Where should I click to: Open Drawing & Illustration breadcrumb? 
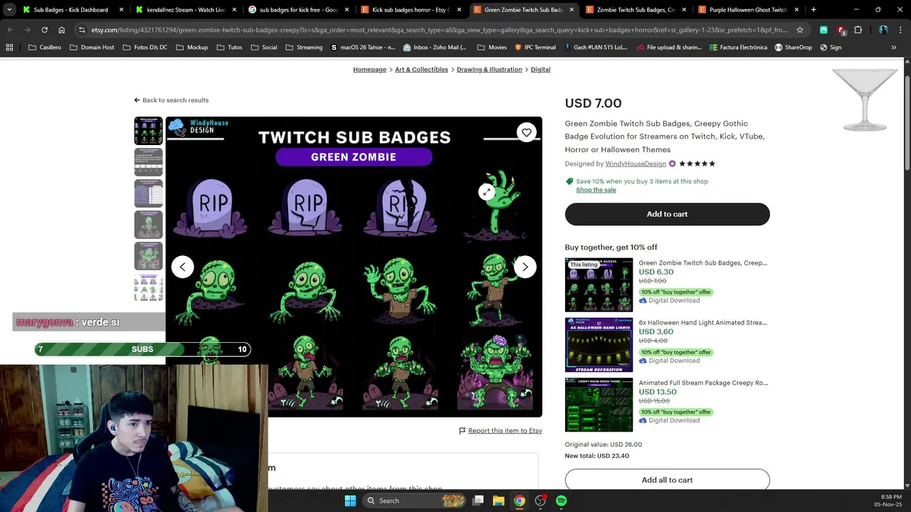[489, 70]
